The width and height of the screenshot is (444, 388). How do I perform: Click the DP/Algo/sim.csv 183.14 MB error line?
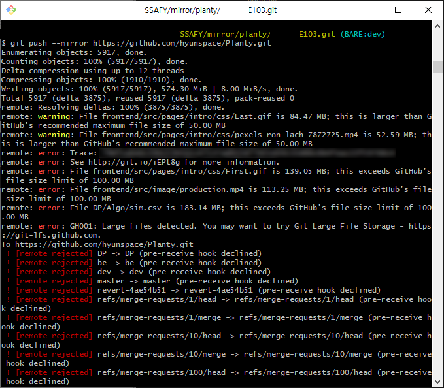(216, 212)
